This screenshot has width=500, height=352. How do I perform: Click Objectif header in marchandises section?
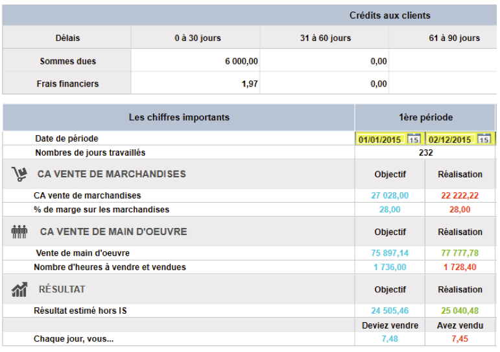click(x=390, y=175)
